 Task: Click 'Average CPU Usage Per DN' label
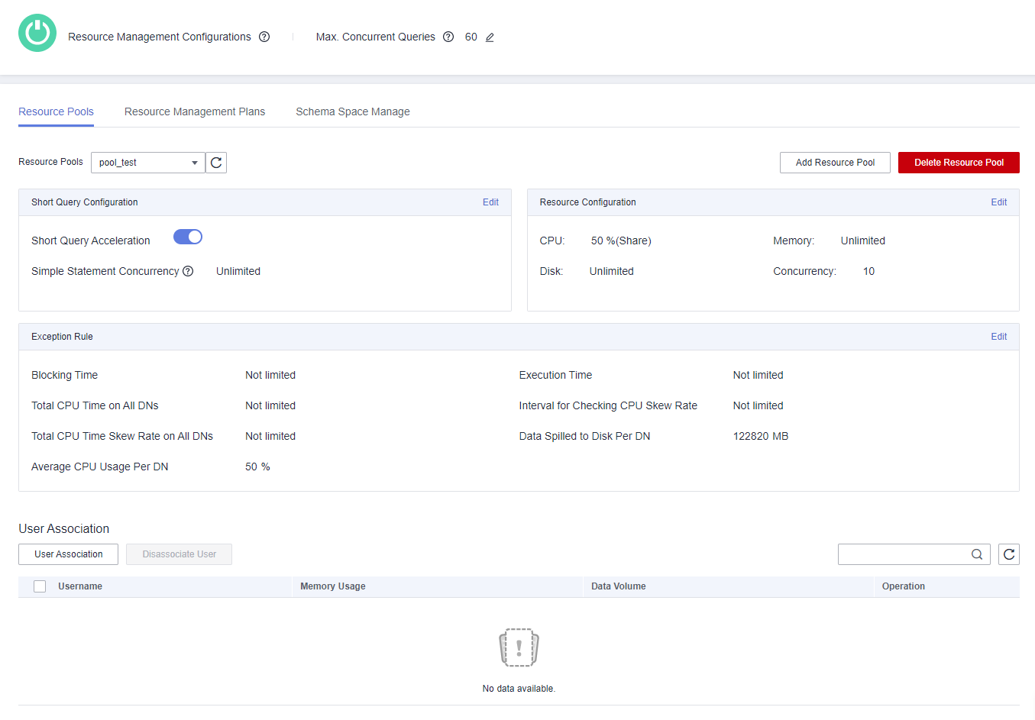coord(100,467)
